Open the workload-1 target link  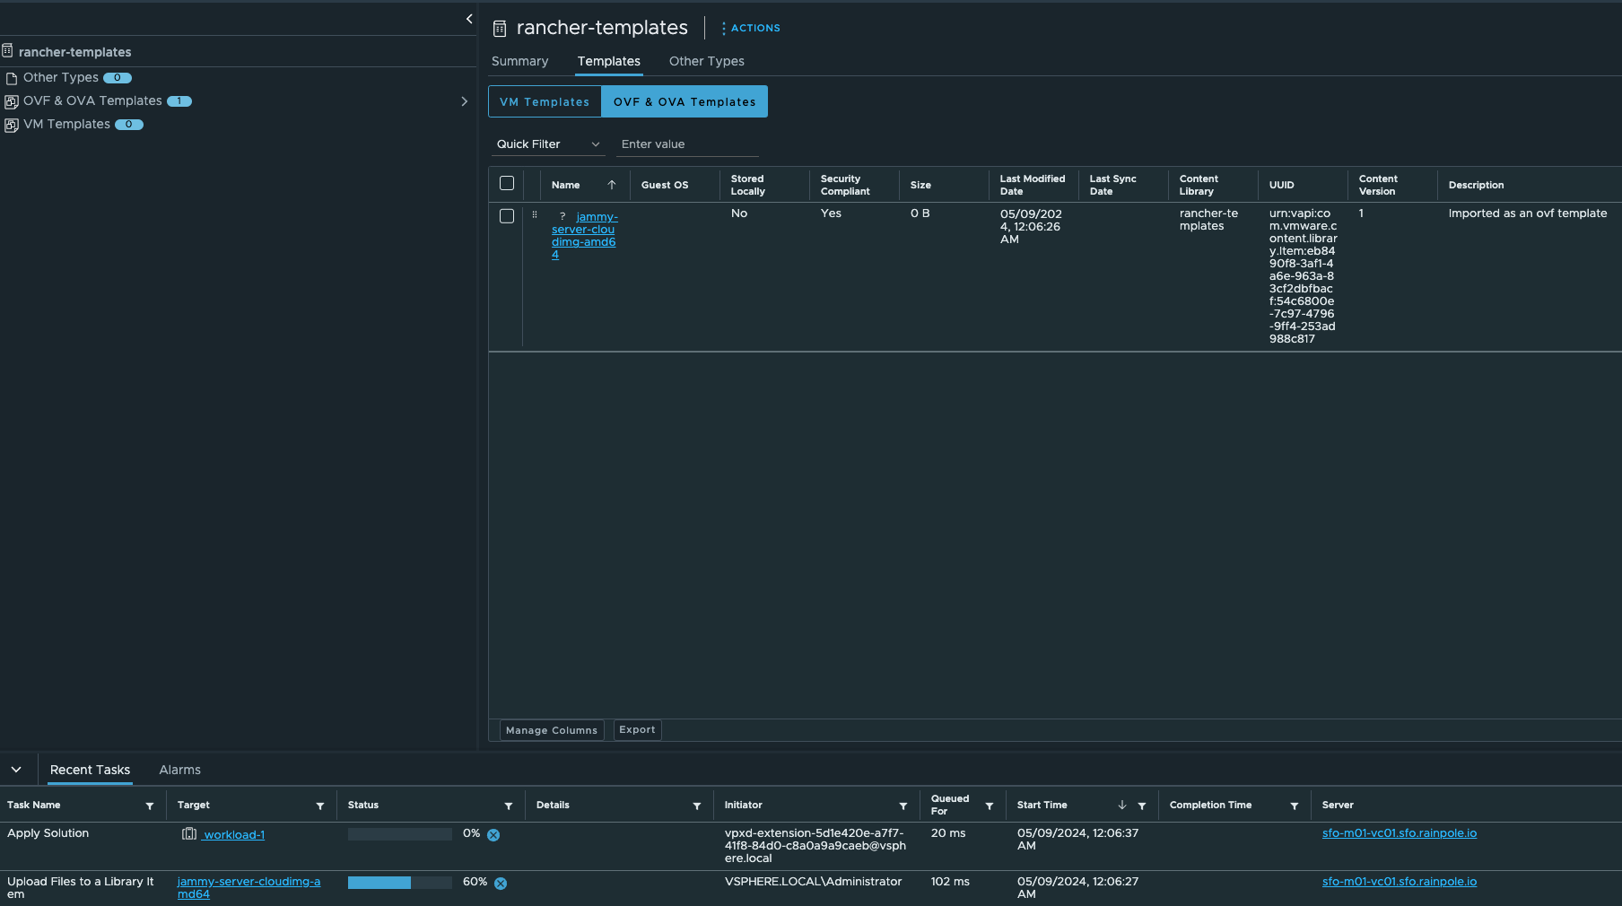(x=234, y=835)
